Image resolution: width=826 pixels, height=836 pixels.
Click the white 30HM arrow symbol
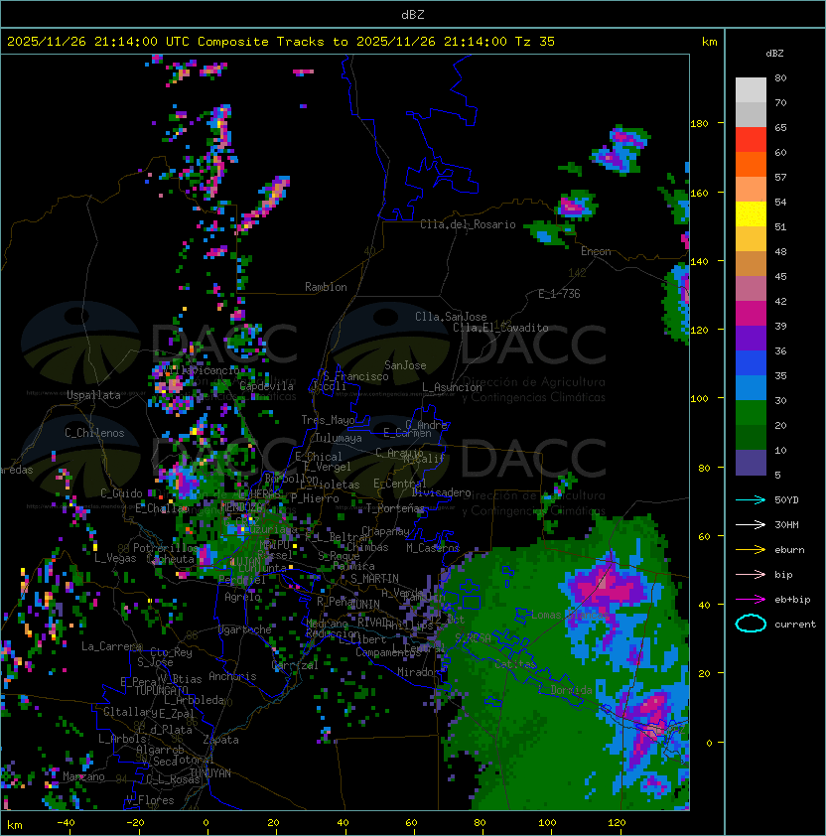click(751, 524)
